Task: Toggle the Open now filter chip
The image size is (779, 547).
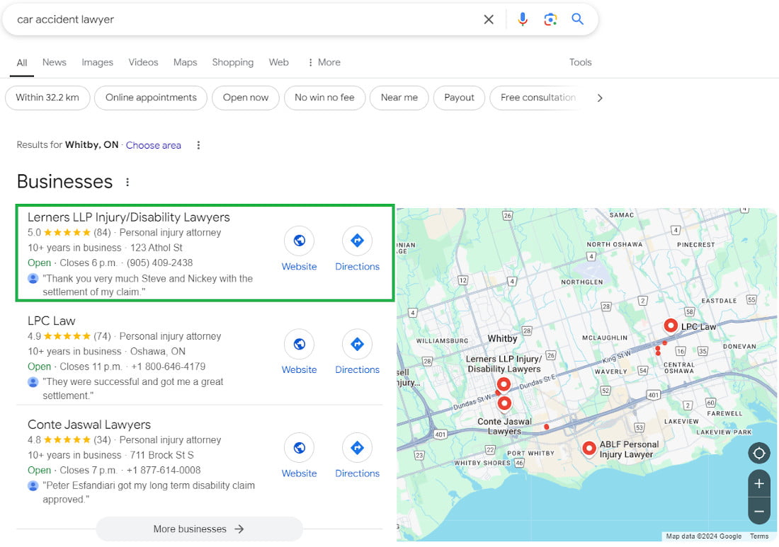Action: 246,98
